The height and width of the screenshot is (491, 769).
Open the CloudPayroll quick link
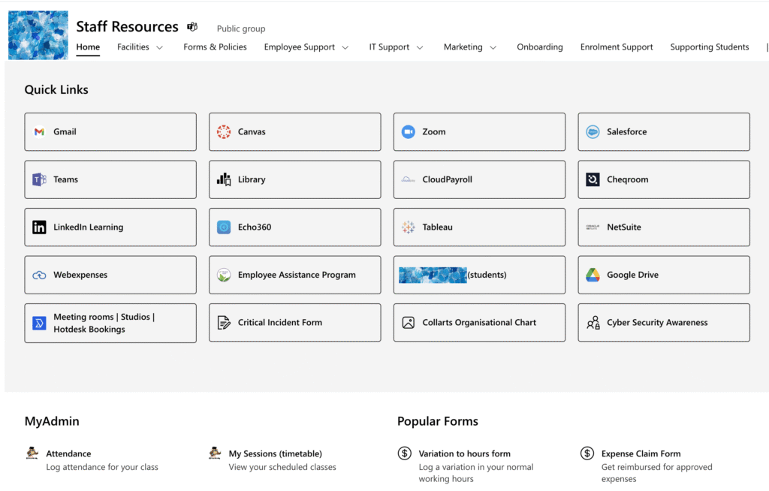tap(479, 179)
